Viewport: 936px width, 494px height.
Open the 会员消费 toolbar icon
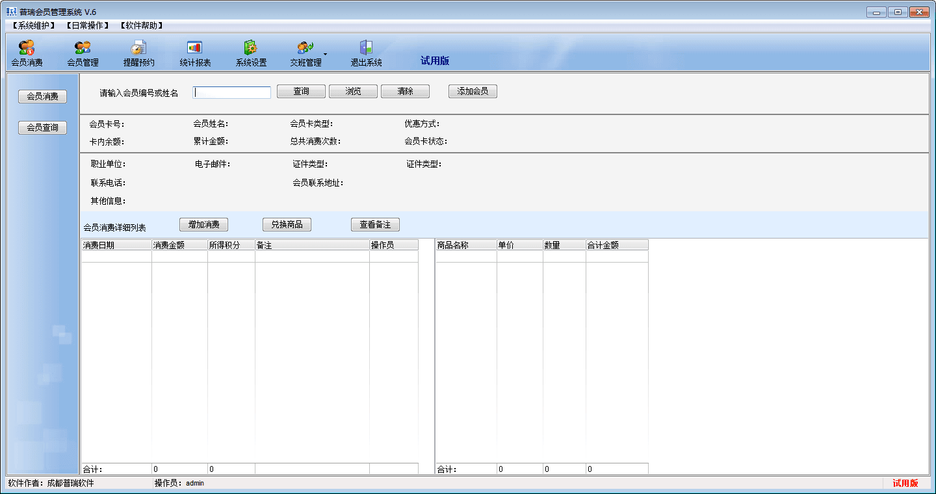pyautogui.click(x=27, y=48)
